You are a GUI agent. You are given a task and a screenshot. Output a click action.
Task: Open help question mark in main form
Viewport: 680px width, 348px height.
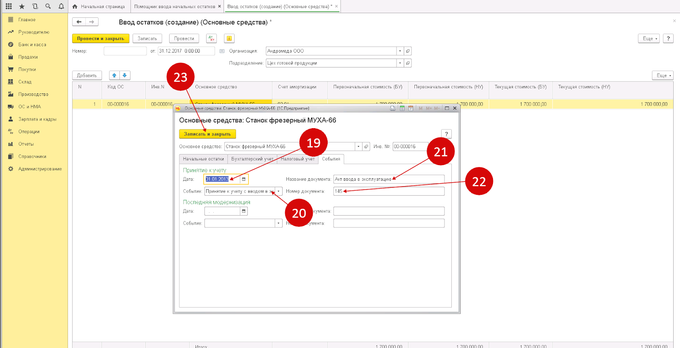pos(668,38)
